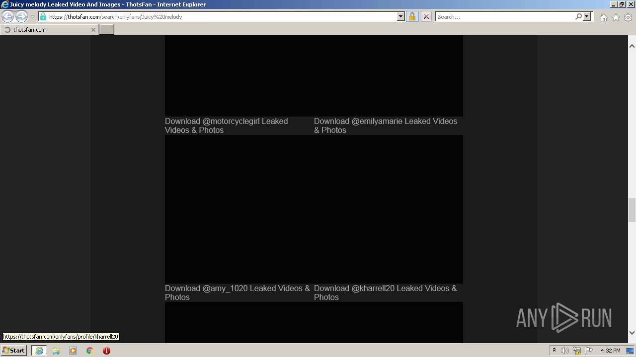
Task: Go forward with the browser Forward arrow
Action: click(21, 16)
